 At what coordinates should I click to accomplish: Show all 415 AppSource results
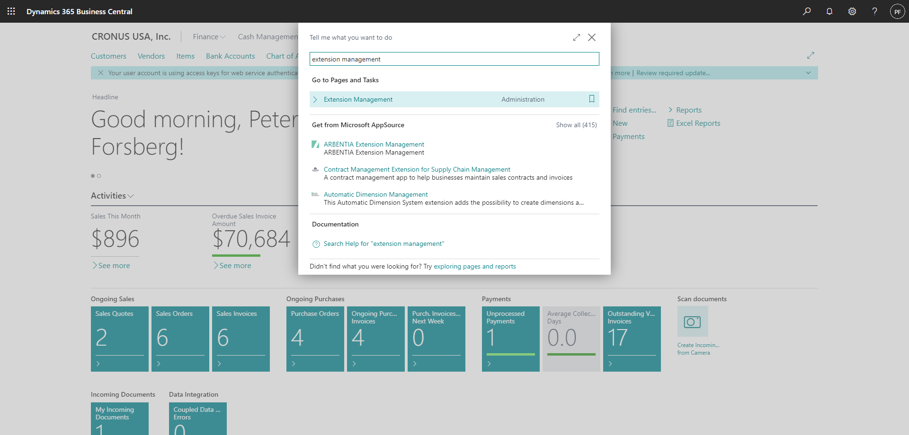point(576,125)
